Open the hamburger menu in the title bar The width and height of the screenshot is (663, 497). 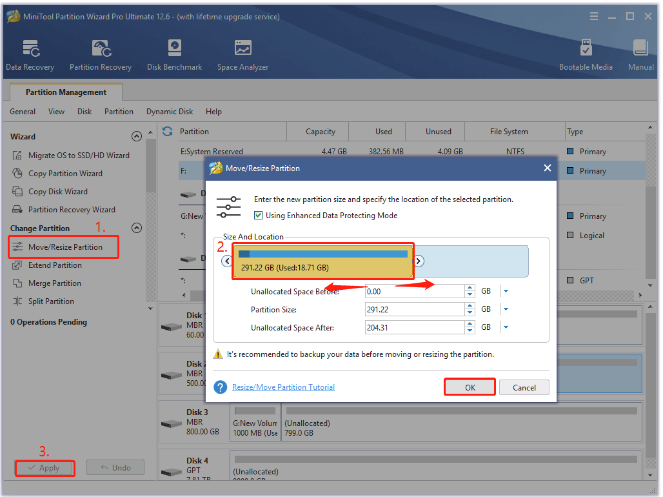coord(593,17)
